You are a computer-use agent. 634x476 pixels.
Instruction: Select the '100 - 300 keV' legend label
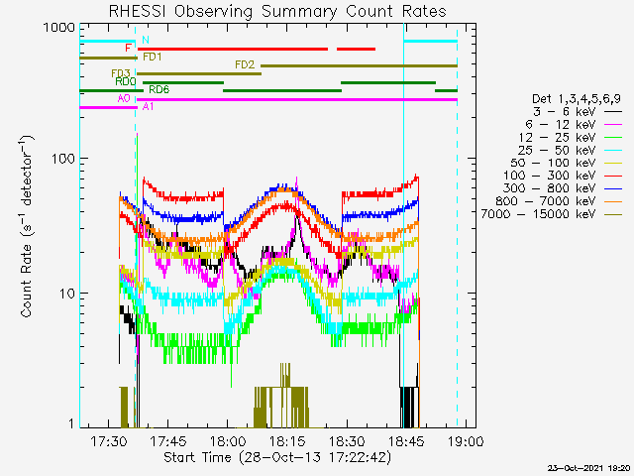point(550,176)
